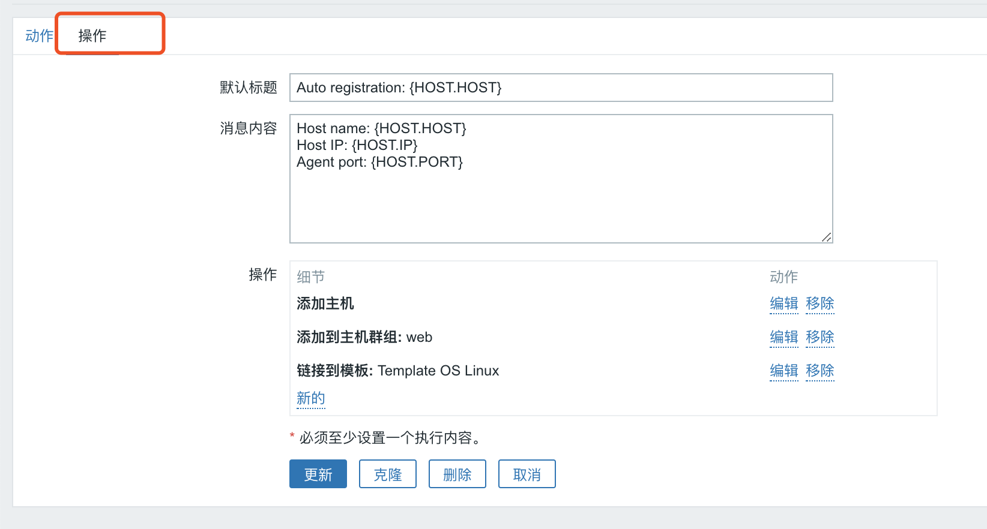The image size is (987, 529).
Task: Edit the 链接到模板 Template OS Linux operation
Action: (784, 371)
